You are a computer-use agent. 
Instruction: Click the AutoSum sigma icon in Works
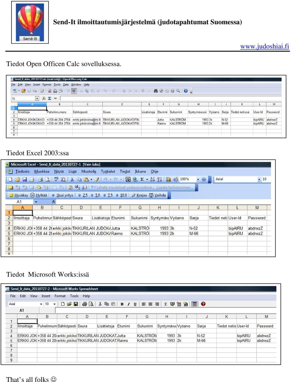point(166,304)
